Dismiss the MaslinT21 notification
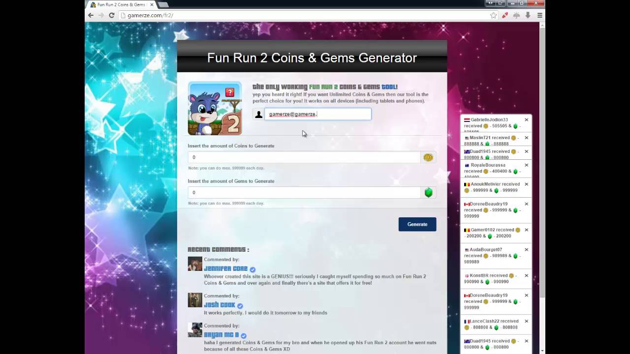Screen dimensions: 630x354 [526, 138]
